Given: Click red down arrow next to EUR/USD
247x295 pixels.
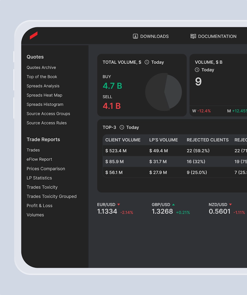Looking at the screenshot, I should (119, 205).
